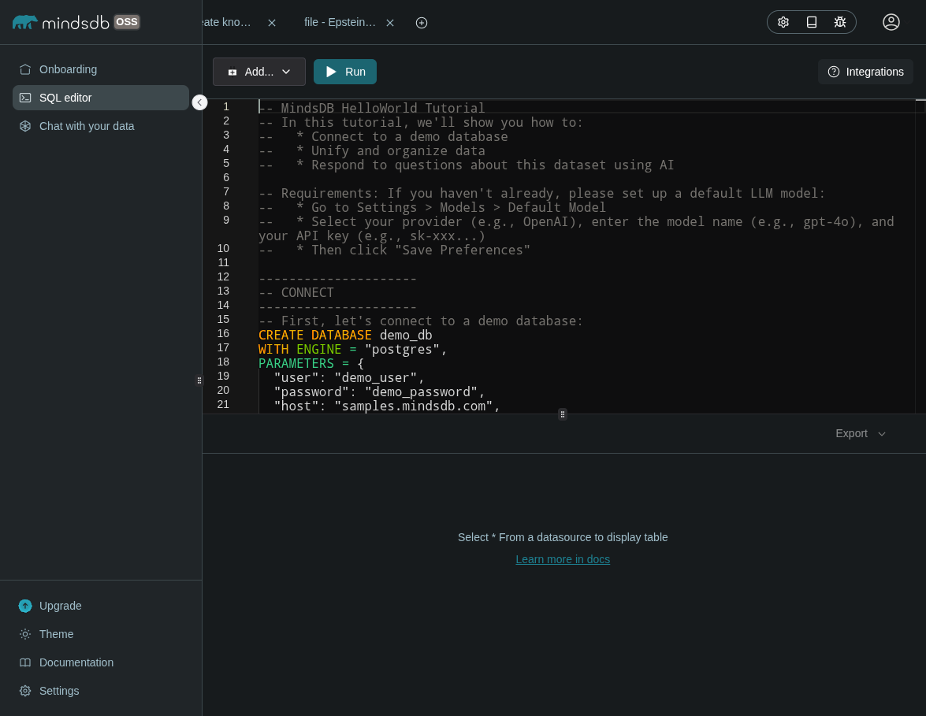This screenshot has height=716, width=926.
Task: Click the sidebar Settings gear icon
Action: coord(24,692)
